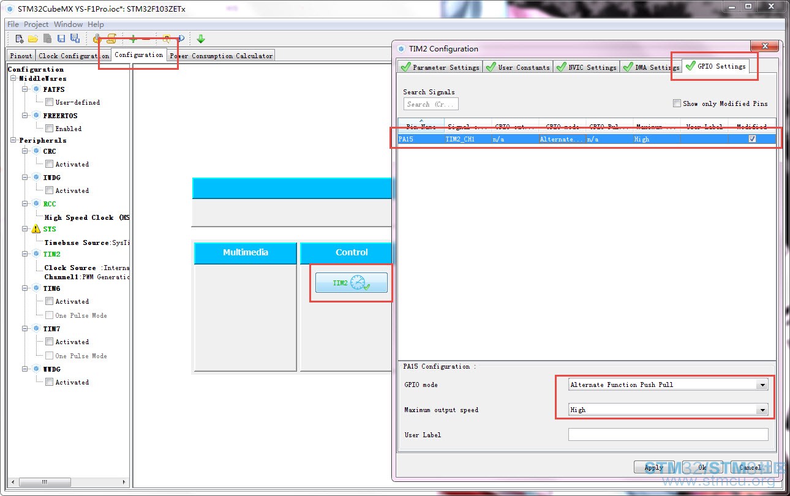This screenshot has width=790, height=496.
Task: Switch to the Parameter Settings tab
Action: [x=440, y=67]
